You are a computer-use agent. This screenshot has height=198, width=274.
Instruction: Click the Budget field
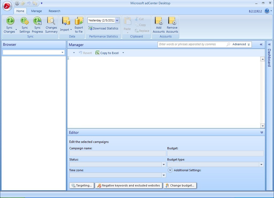pos(215,153)
